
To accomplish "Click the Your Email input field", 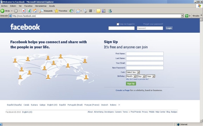I will tap(145, 63).
